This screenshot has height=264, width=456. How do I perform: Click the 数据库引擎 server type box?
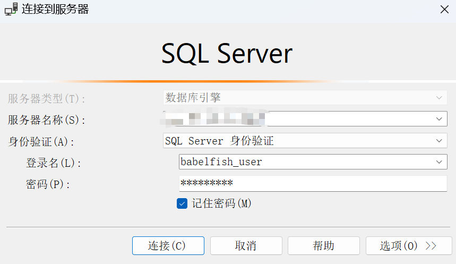[x=297, y=98]
